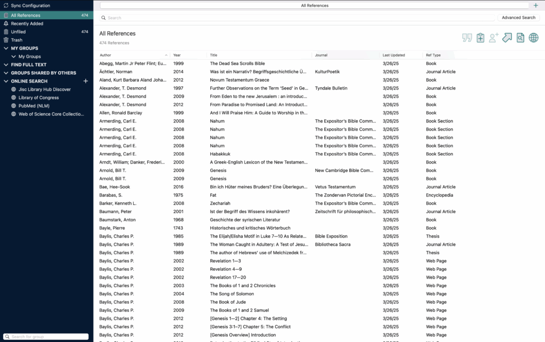The image size is (545, 342).
Task: Click the Export arrow icon in toolbar
Action: click(x=507, y=37)
